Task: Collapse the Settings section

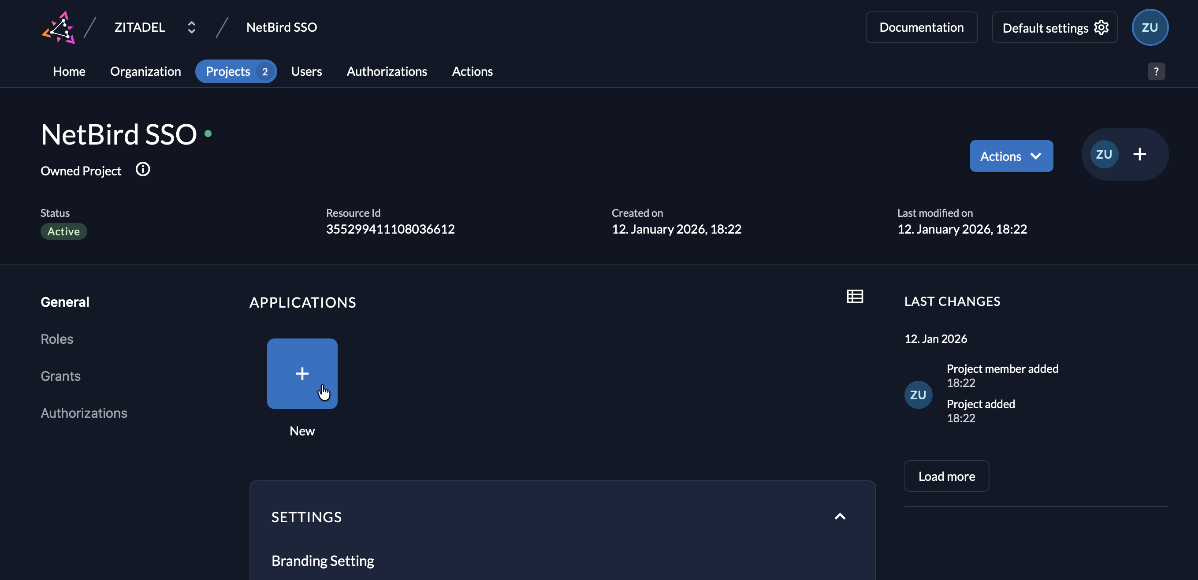Action: (840, 517)
